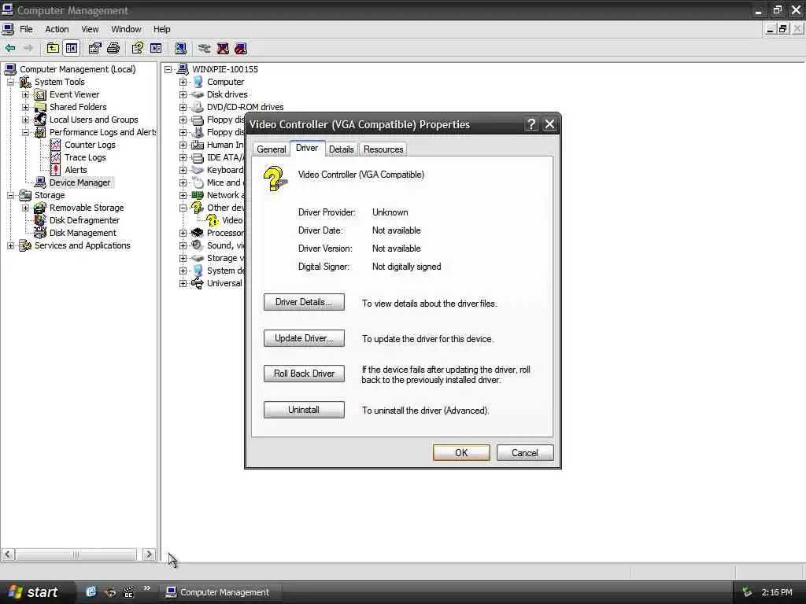
Task: Click the Counter Logs icon
Action: (x=55, y=145)
